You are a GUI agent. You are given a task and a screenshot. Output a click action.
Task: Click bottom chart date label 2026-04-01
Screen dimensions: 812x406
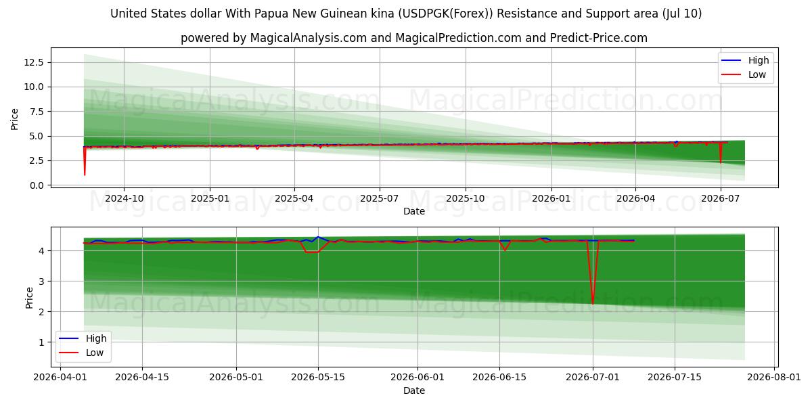pyautogui.click(x=60, y=378)
